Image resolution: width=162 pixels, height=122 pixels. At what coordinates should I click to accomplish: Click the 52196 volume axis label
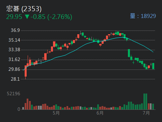13,94
